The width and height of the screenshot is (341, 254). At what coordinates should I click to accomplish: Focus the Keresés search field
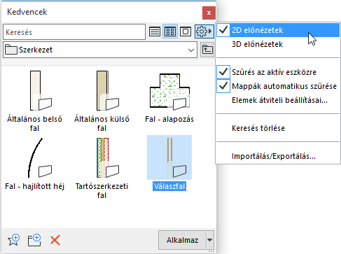(x=74, y=31)
